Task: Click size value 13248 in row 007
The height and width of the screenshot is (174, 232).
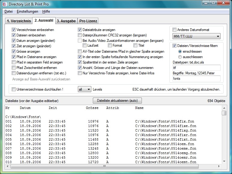Action: [x=93, y=148]
